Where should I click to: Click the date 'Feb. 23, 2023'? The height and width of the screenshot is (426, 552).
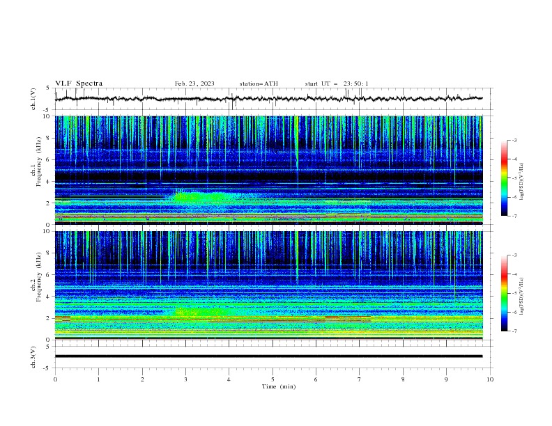click(x=194, y=84)
